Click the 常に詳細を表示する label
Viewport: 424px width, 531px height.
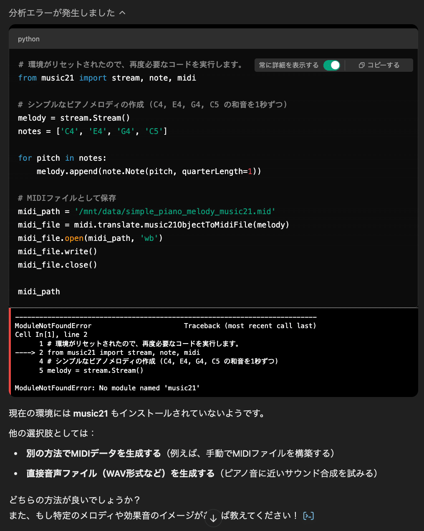(288, 65)
